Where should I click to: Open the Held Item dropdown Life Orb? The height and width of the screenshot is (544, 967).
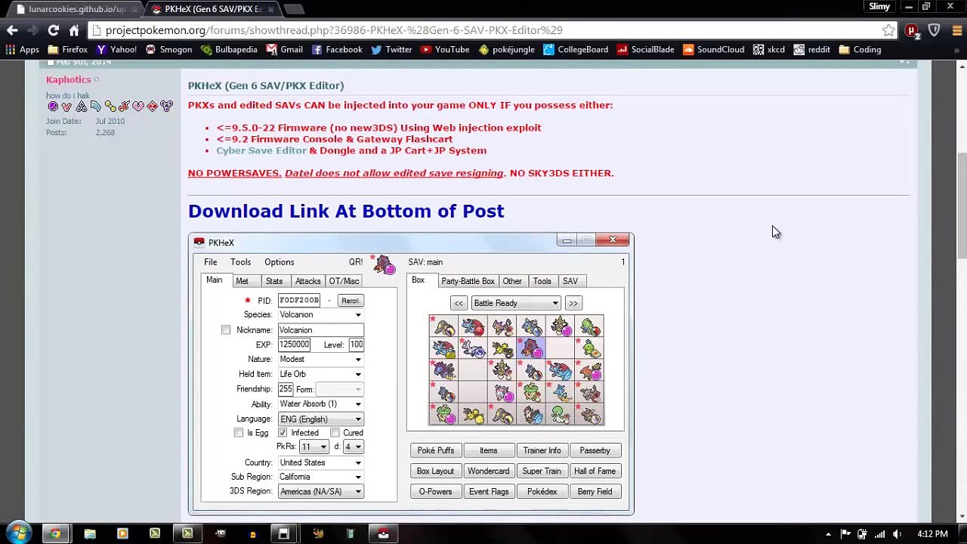320,374
